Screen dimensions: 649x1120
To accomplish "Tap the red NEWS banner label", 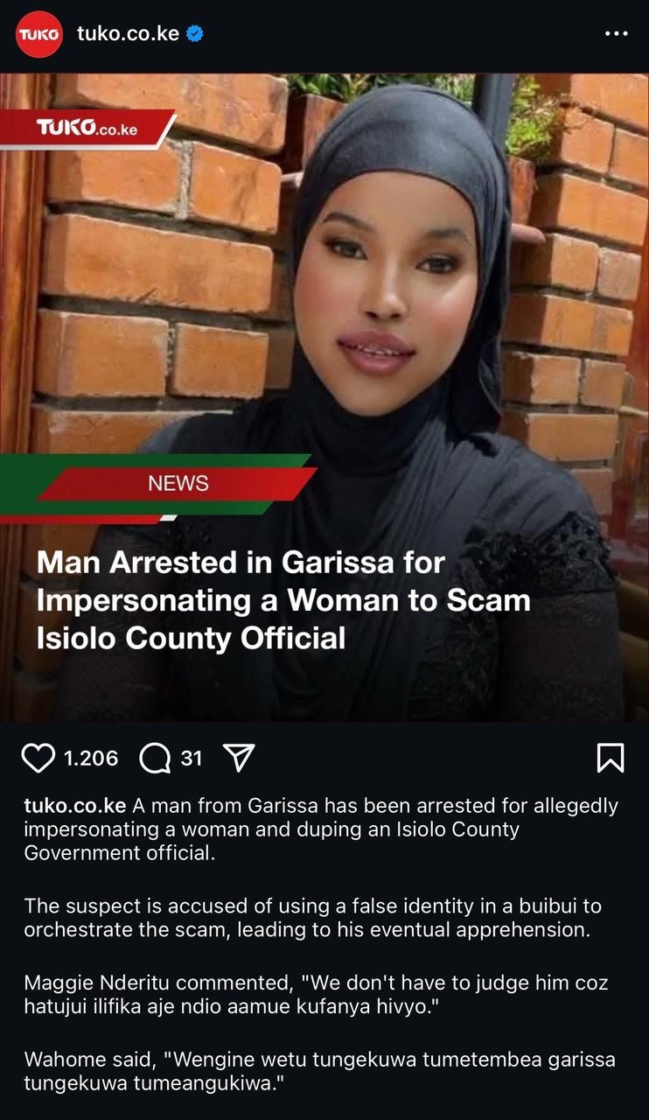I will point(178,483).
